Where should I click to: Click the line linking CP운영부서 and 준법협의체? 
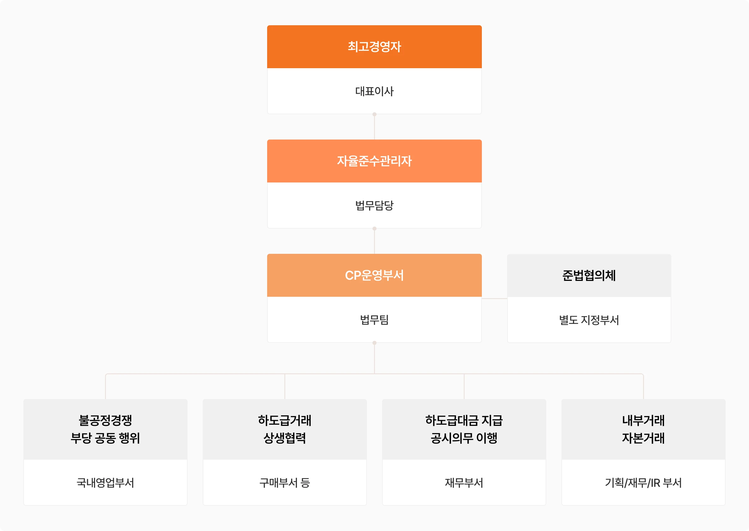click(x=494, y=299)
